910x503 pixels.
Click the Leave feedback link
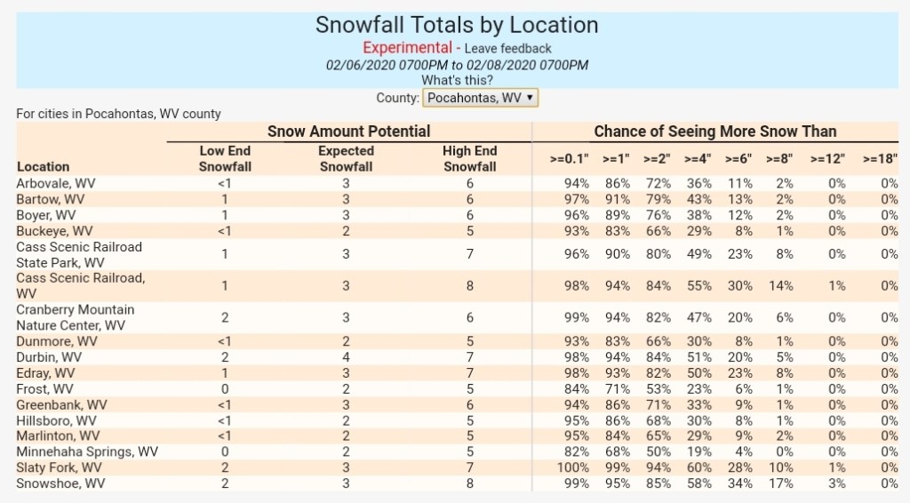(x=507, y=49)
